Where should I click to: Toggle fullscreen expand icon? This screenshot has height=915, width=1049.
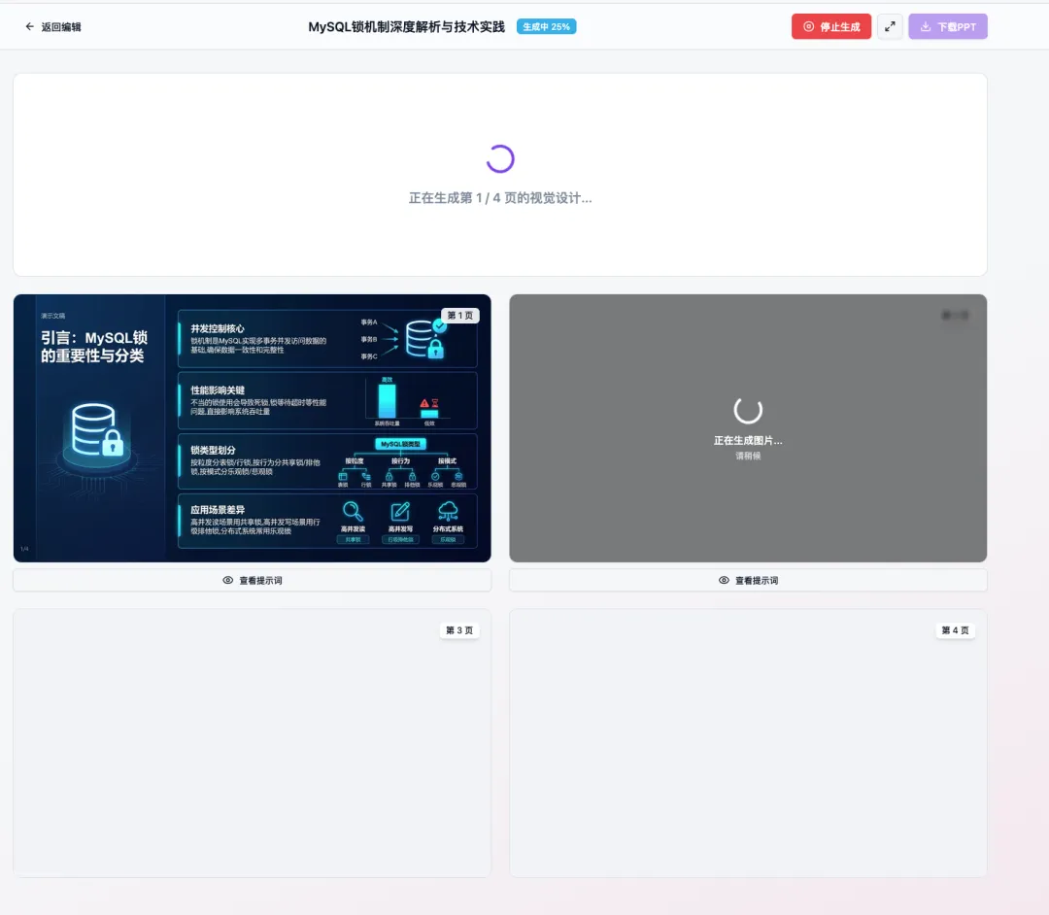point(890,27)
